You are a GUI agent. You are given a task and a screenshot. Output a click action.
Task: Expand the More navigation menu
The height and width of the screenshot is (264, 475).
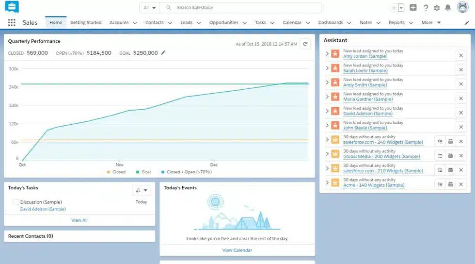click(x=431, y=22)
